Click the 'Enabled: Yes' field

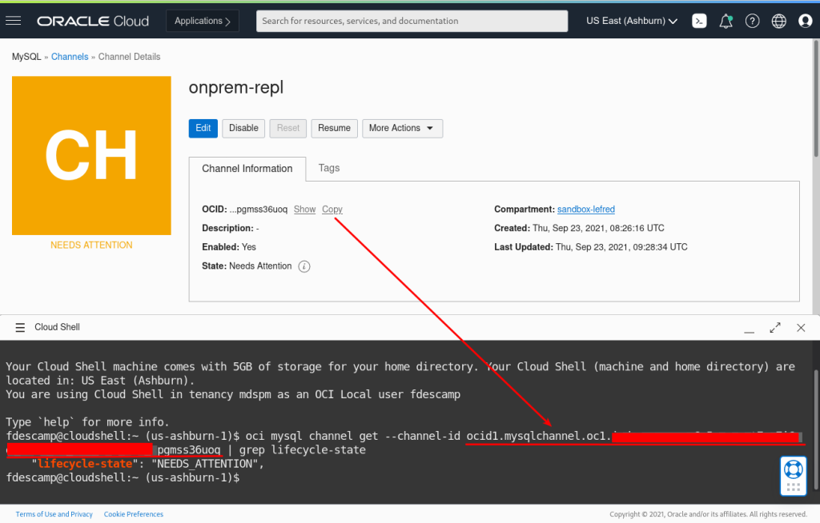pos(229,247)
